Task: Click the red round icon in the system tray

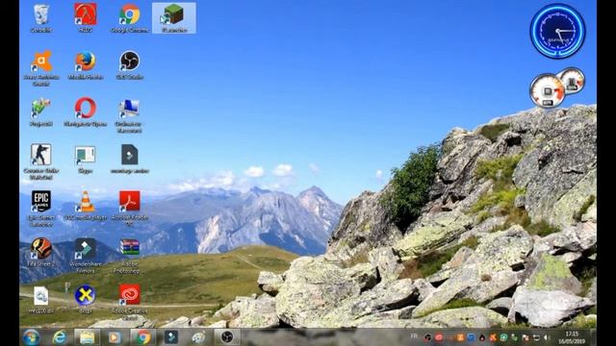Action: pyautogui.click(x=439, y=337)
